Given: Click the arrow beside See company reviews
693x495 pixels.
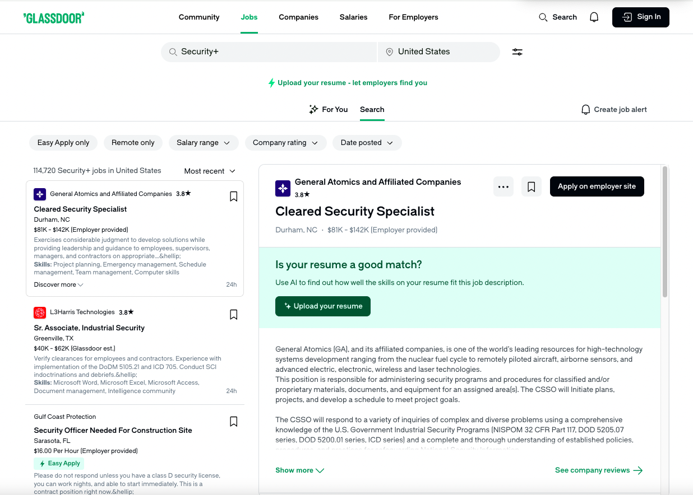Looking at the screenshot, I should (x=638, y=470).
